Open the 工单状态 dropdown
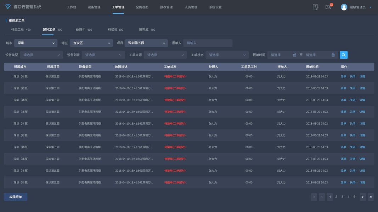 point(227,55)
